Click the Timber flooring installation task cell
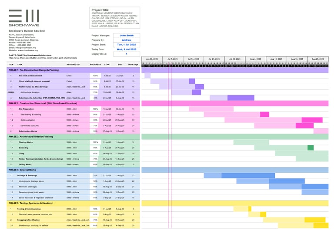 point(41,159)
